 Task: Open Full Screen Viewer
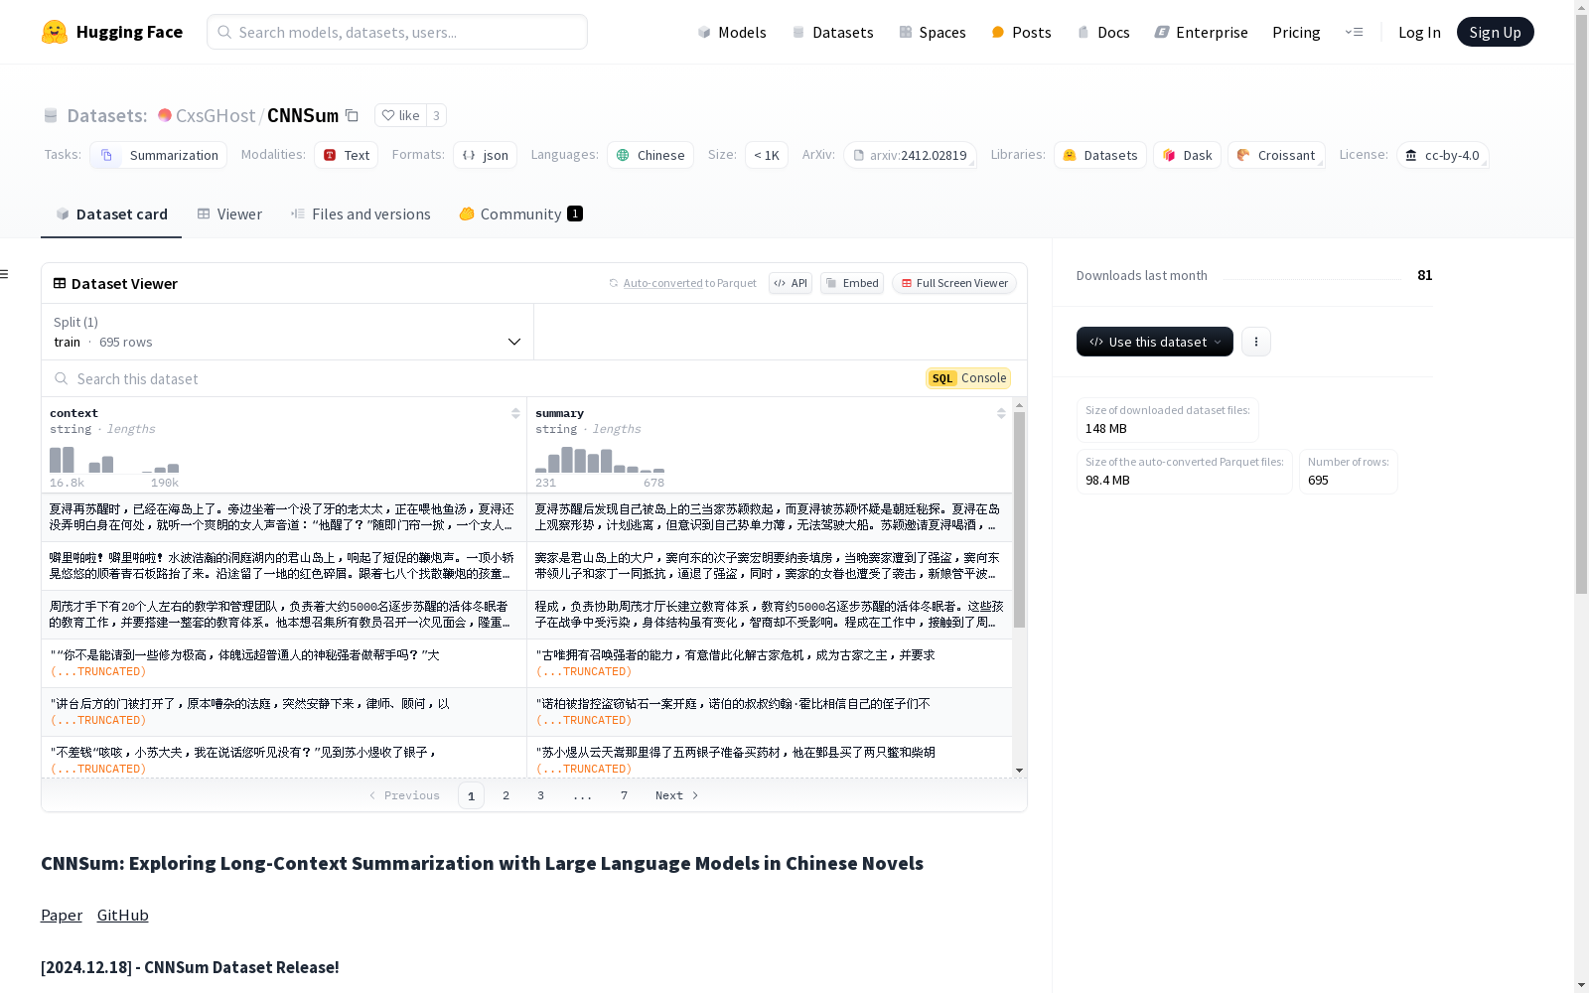pyautogui.click(x=954, y=283)
